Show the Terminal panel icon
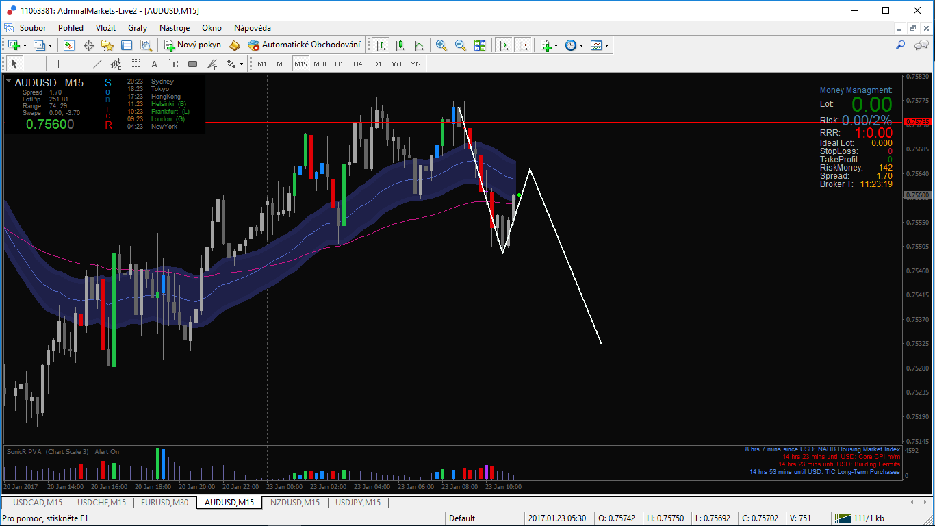Viewport: 935px width, 526px height. click(127, 45)
